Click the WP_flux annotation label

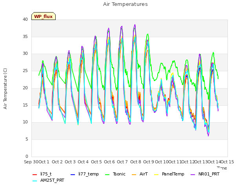pyautogui.click(x=44, y=16)
